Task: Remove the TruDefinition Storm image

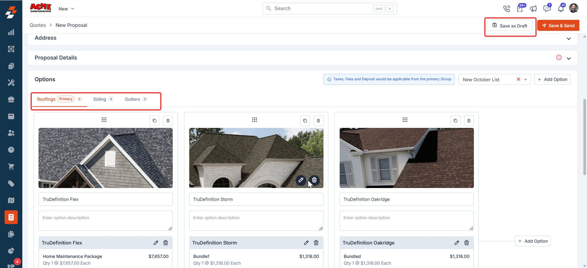Action: [x=314, y=180]
